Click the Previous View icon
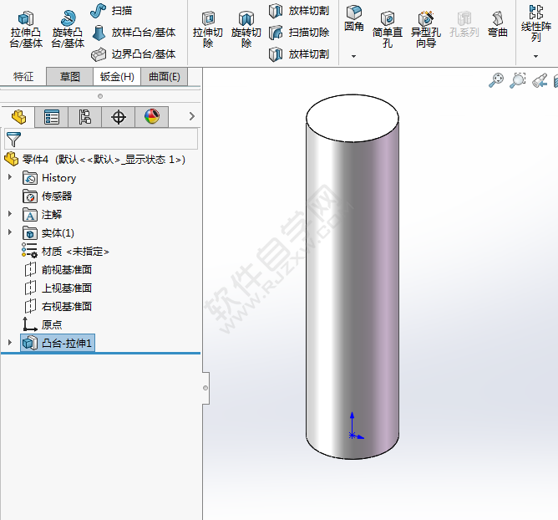Screen dimensions: 558x520 point(540,80)
